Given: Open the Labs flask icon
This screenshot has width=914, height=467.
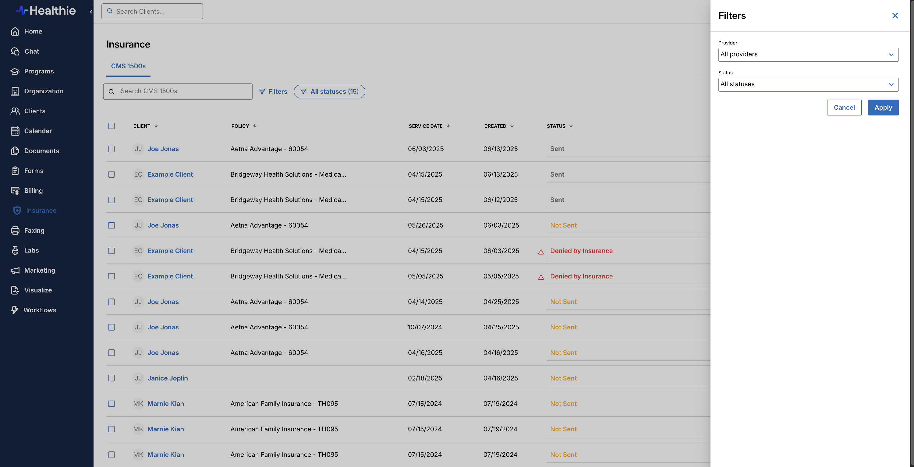Looking at the screenshot, I should click(x=15, y=250).
